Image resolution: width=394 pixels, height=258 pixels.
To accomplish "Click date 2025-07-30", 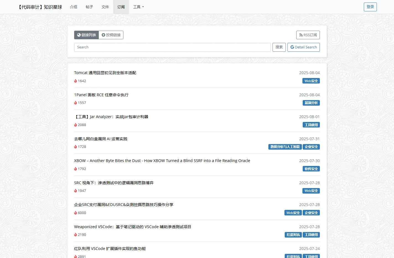I will [x=309, y=161].
